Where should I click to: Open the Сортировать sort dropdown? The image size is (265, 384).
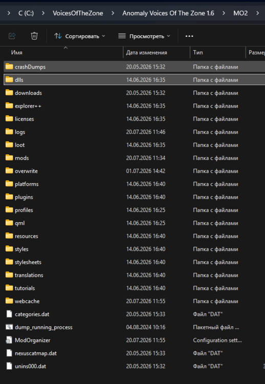[80, 36]
